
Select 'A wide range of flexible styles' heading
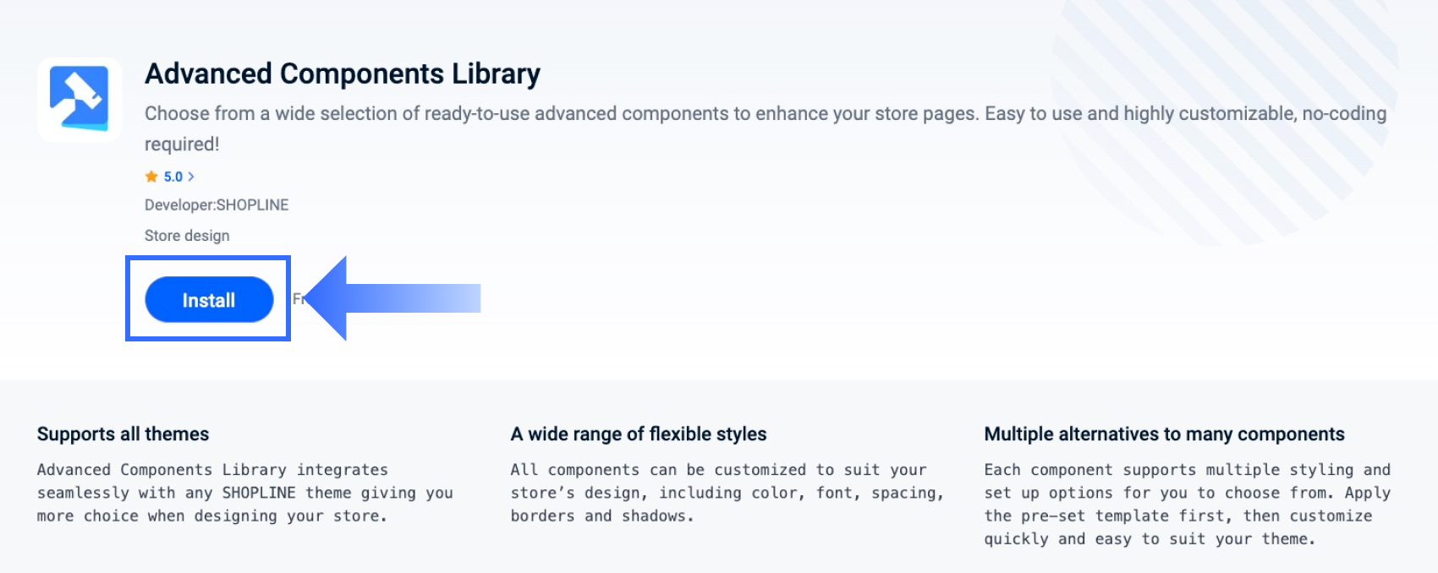click(639, 434)
